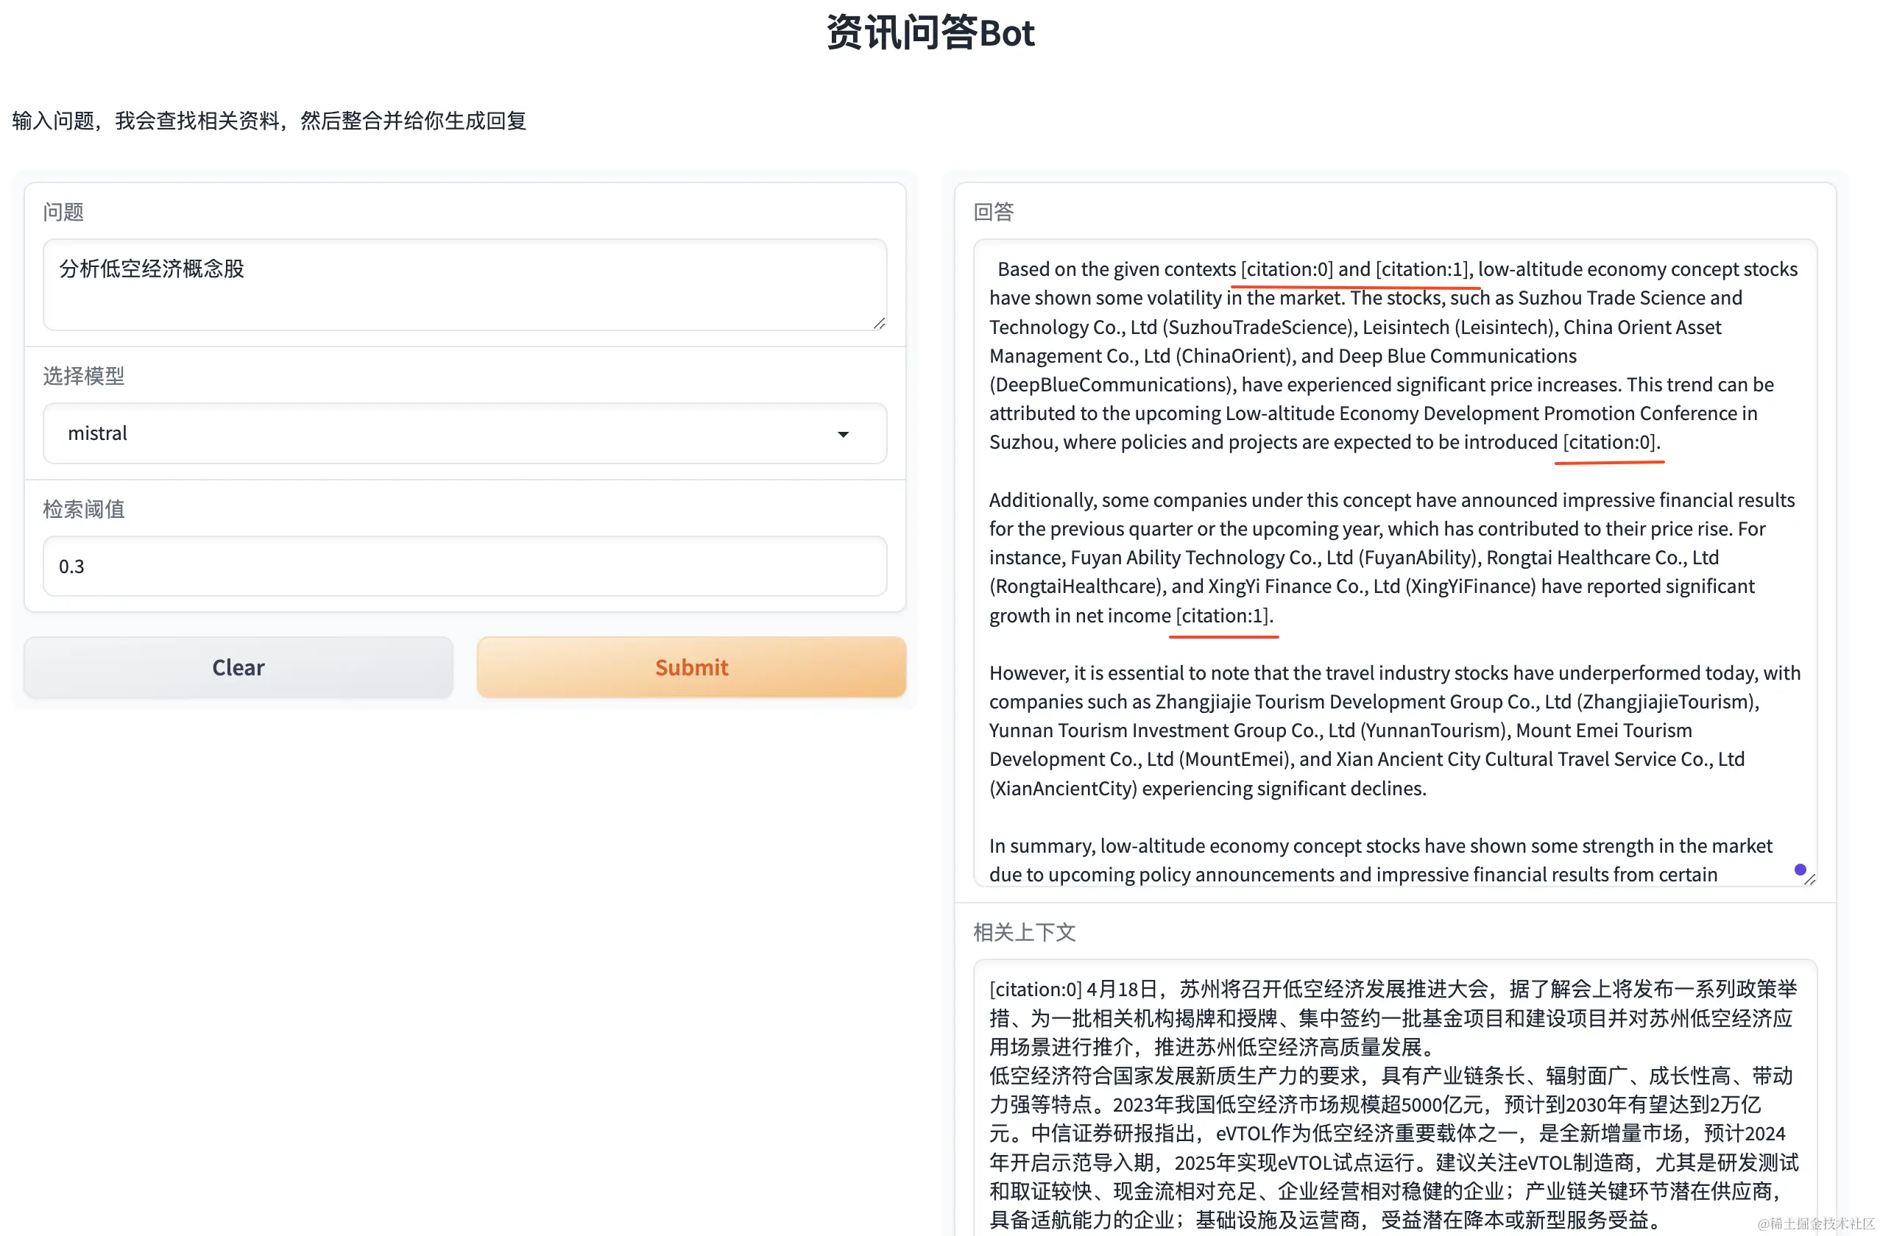
Task: Focus the 检索阈值 field showing 0.3
Action: click(x=464, y=566)
